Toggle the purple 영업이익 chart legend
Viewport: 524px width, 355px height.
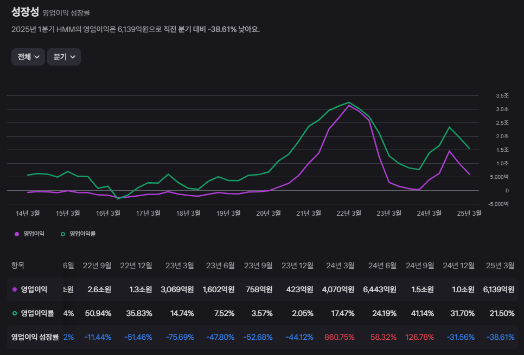pos(29,234)
